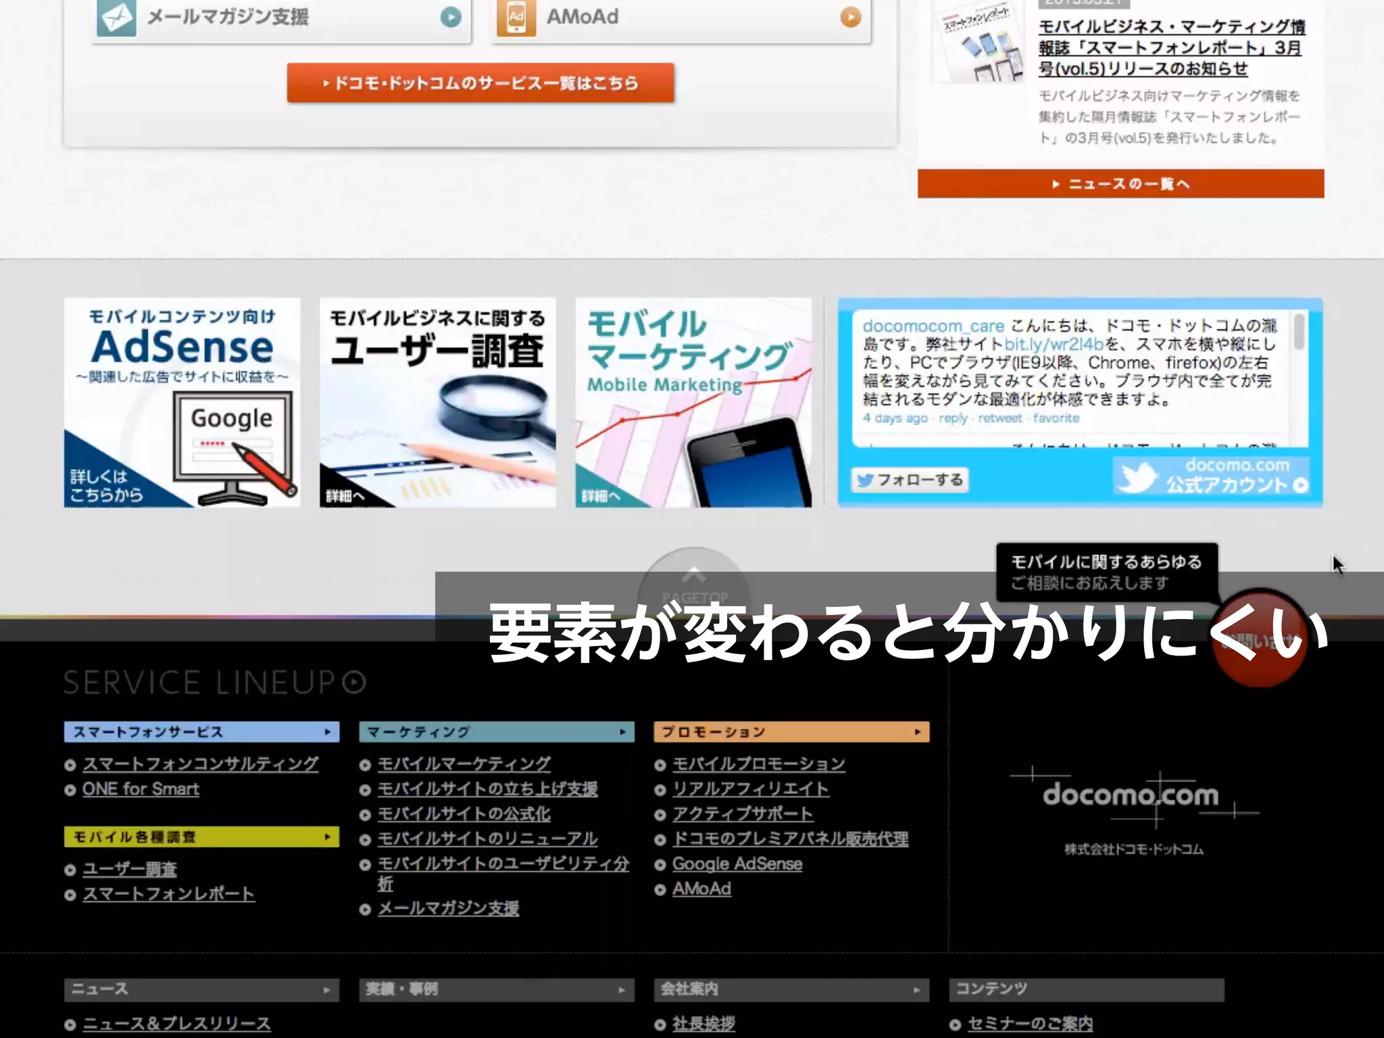Expand the ニュース gray footer header
Viewport: 1384px width, 1038px height.
point(201,989)
